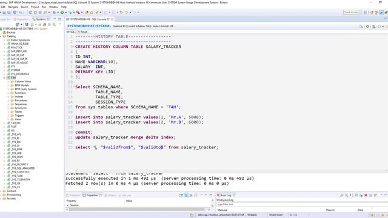Open the Help menu
The height and width of the screenshot is (218, 388).
point(64,7)
